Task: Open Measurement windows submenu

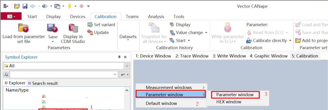Action: click(171, 88)
